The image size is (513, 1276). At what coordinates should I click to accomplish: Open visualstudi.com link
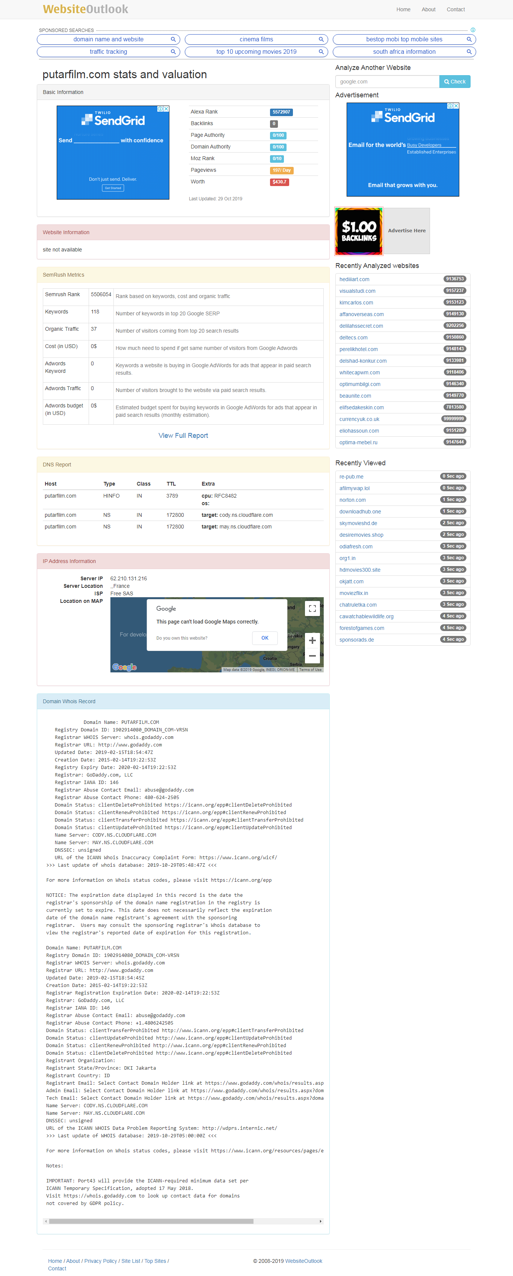[357, 291]
